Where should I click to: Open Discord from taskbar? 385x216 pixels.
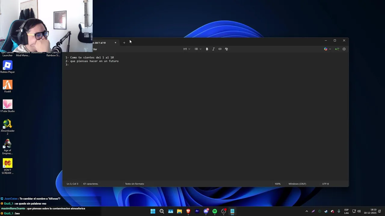coord(206,211)
